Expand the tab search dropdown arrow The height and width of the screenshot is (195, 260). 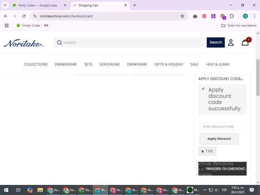point(5,5)
